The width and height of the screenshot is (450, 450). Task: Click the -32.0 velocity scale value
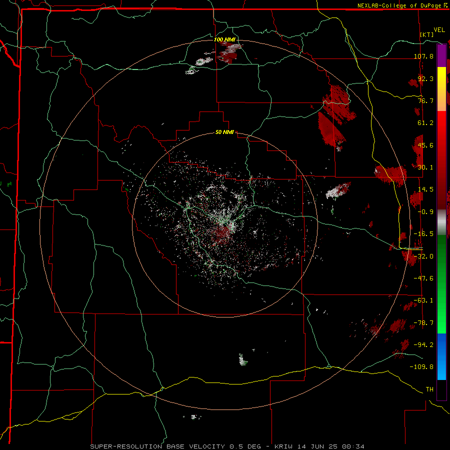(423, 256)
